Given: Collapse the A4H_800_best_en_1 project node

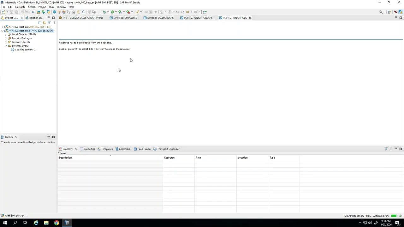Looking at the screenshot, I should [x=2, y=31].
